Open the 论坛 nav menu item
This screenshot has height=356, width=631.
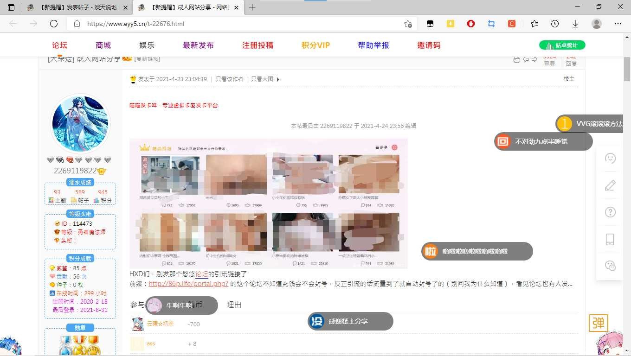59,45
